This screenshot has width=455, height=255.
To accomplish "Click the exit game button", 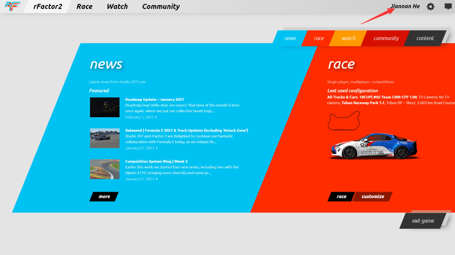I will coord(423,221).
